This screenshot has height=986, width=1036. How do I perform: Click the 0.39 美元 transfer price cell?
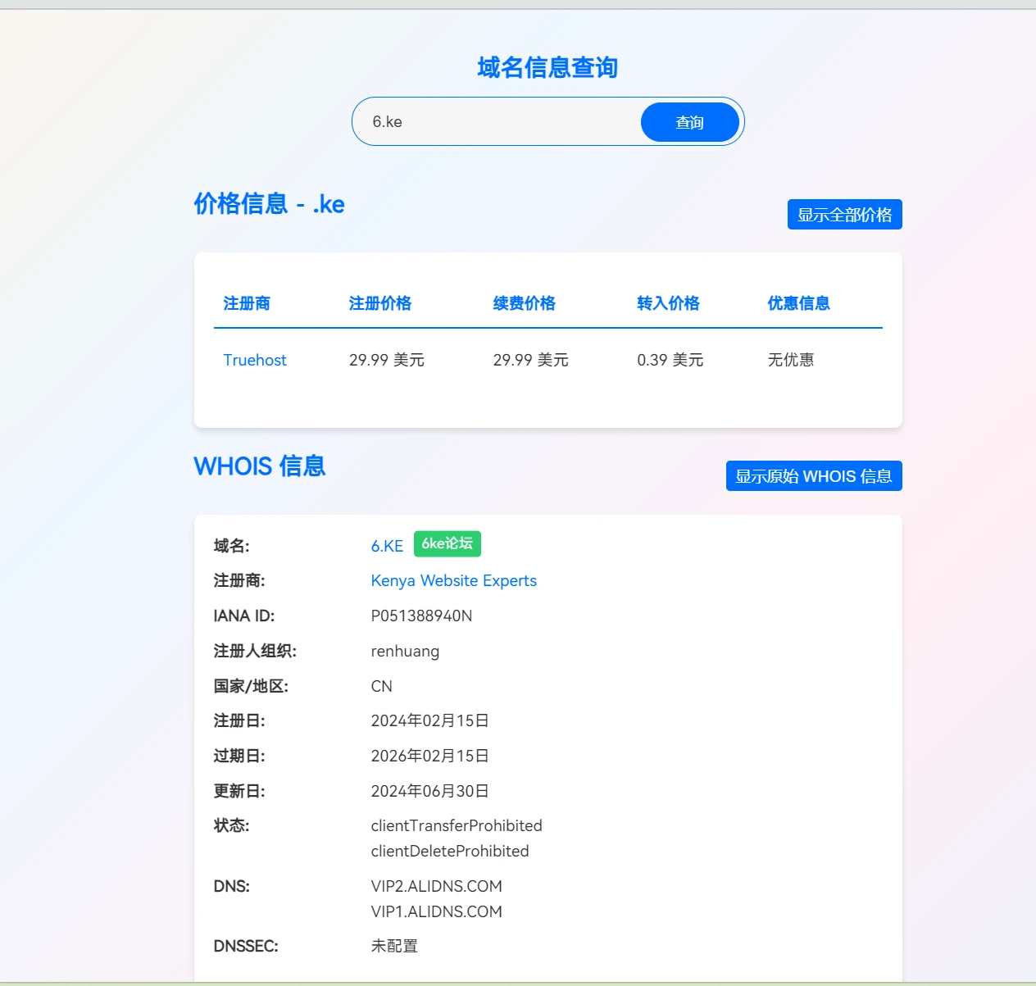click(x=670, y=360)
